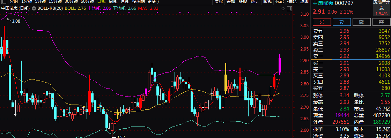Click the 警 (alert) button
The width and height of the screenshot is (391, 138).
381,22
